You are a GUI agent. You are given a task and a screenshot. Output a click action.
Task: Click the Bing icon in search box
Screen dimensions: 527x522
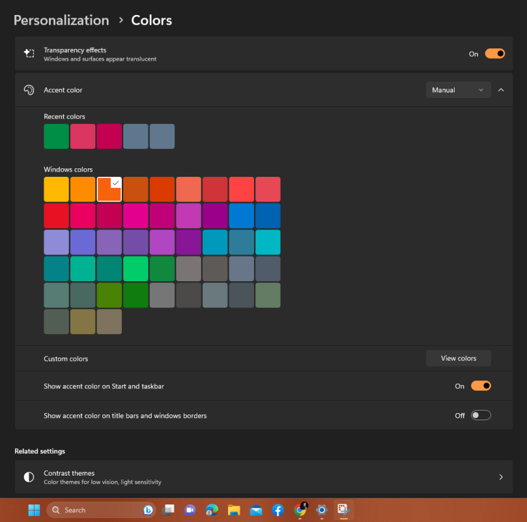(149, 510)
